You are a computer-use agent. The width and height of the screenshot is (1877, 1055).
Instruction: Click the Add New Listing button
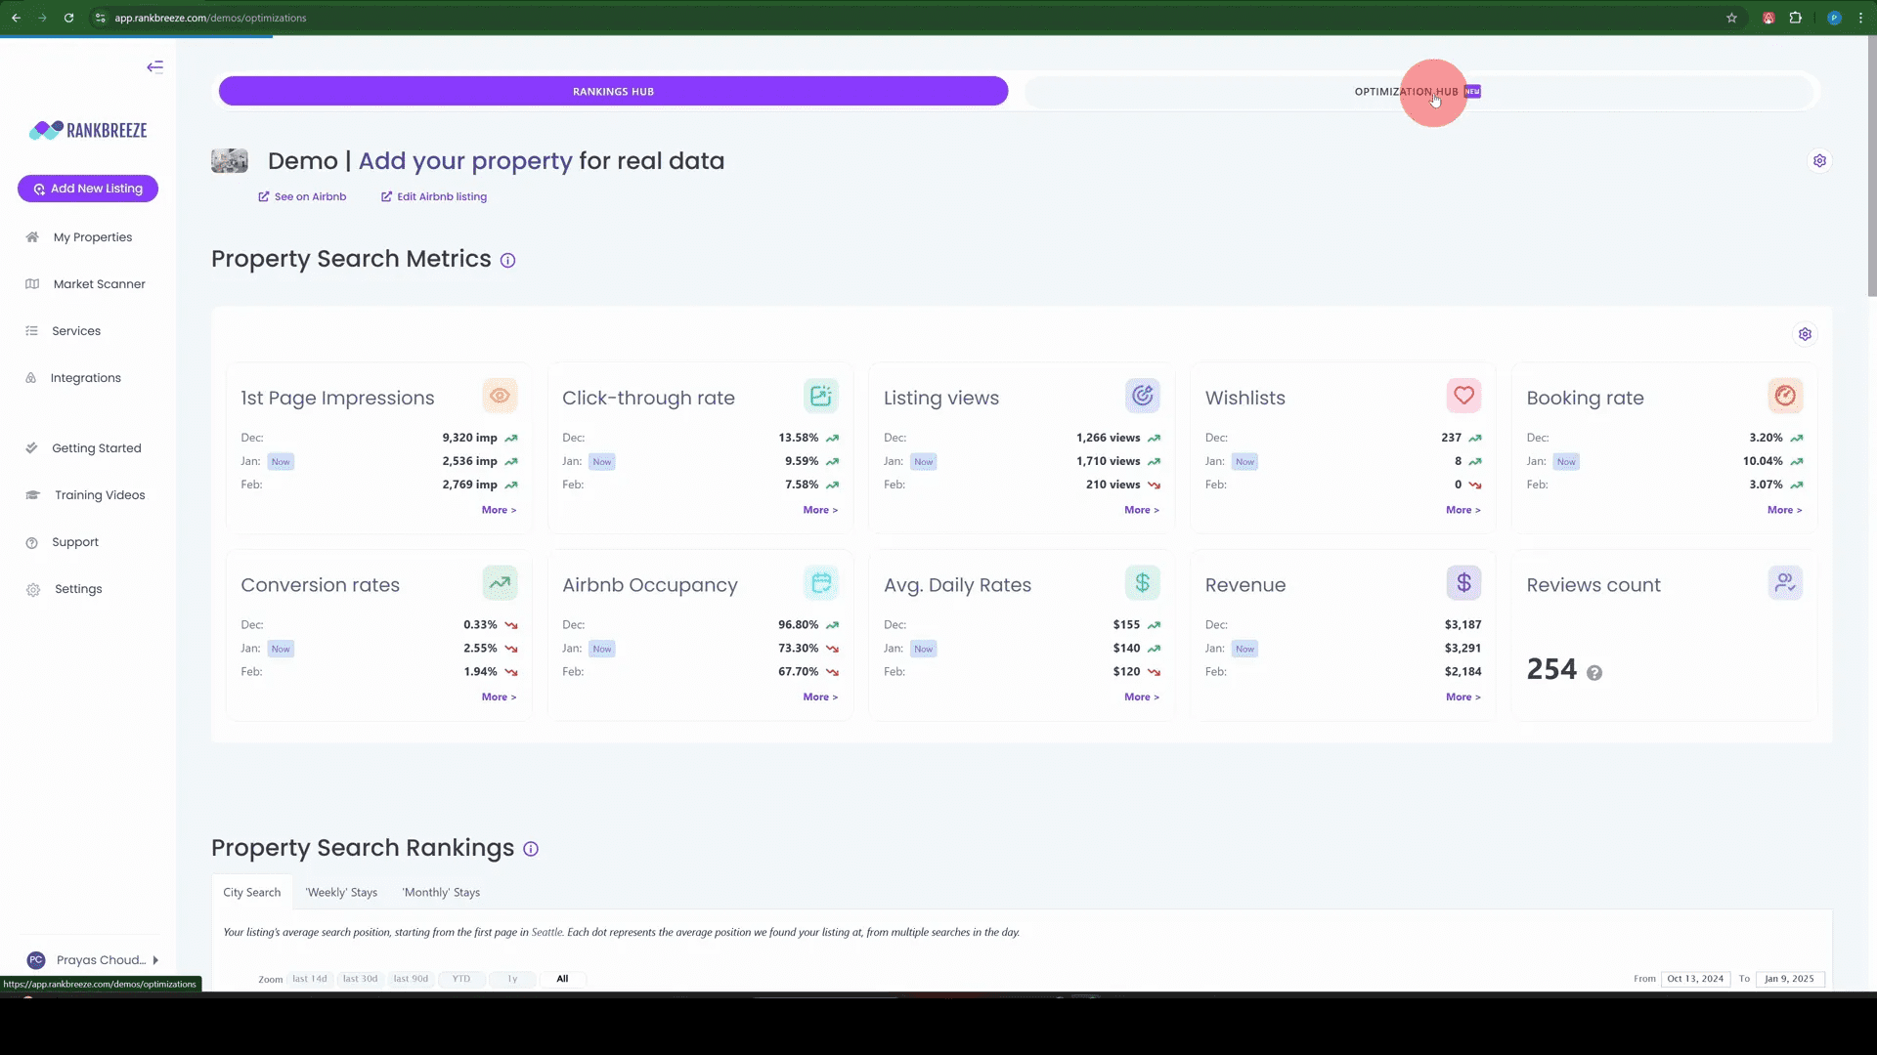(x=88, y=189)
